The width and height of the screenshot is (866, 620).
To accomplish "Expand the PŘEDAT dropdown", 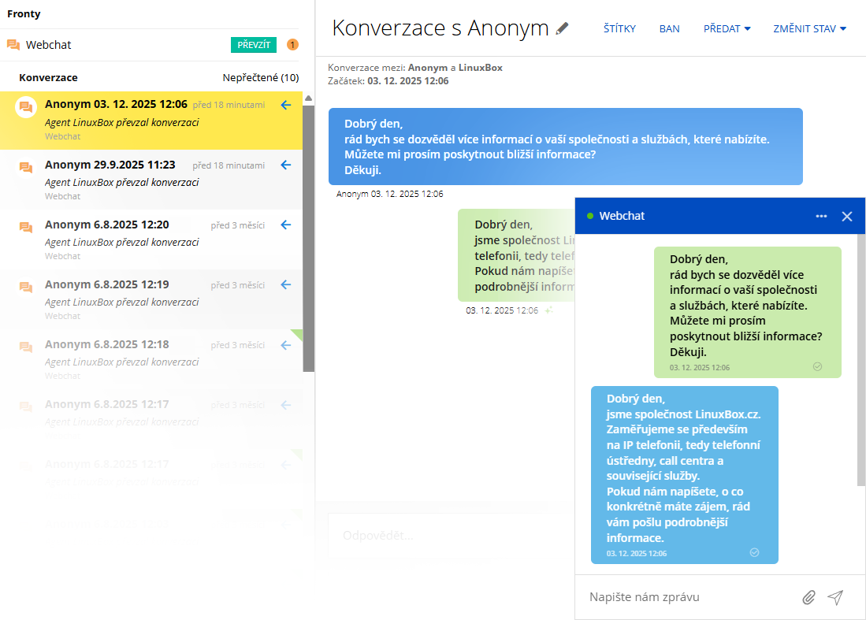I will (x=727, y=28).
